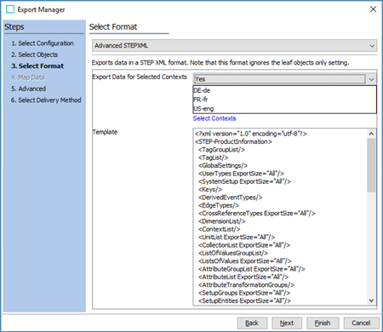Viewport: 383px width, 332px height.
Task: Go to step 1 Select Configuration
Action: (43, 43)
